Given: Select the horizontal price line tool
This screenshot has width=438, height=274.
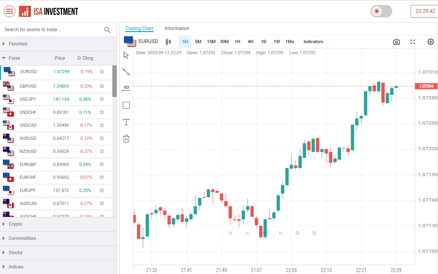Looking at the screenshot, I should 126,88.
